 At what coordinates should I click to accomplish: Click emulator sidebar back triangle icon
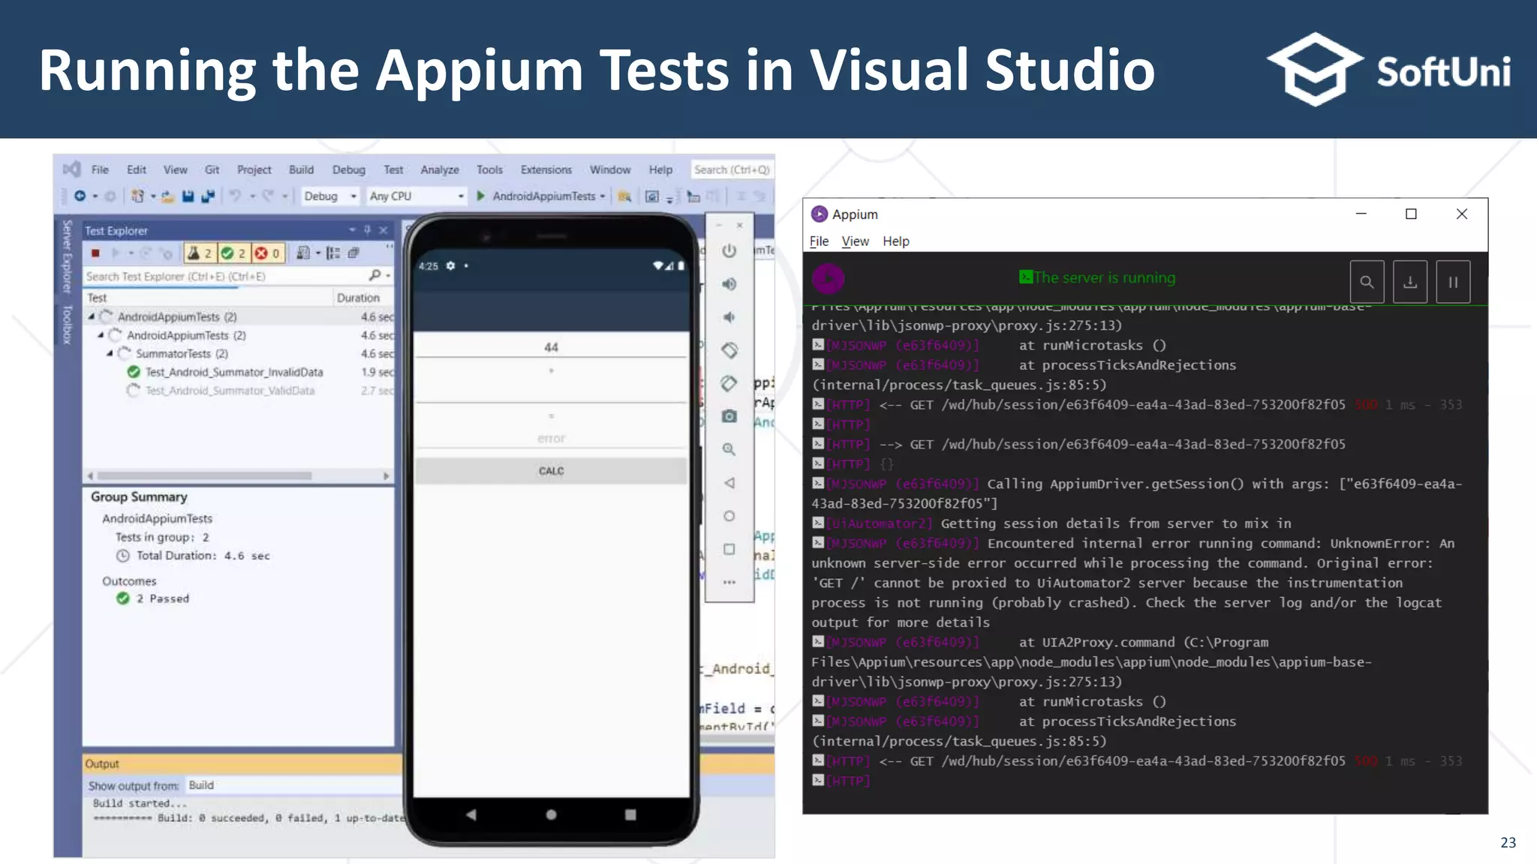coord(729,483)
